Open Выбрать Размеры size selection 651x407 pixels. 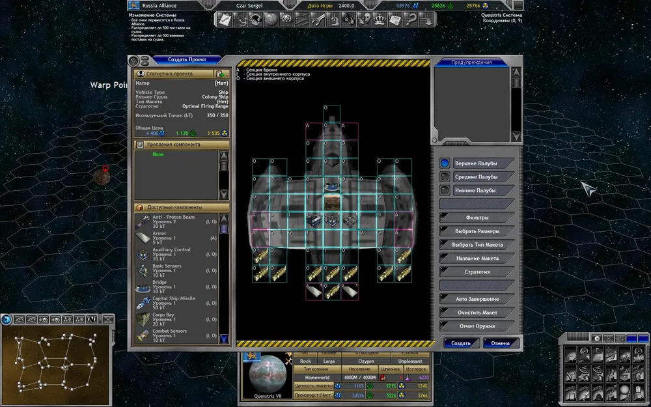(x=477, y=232)
